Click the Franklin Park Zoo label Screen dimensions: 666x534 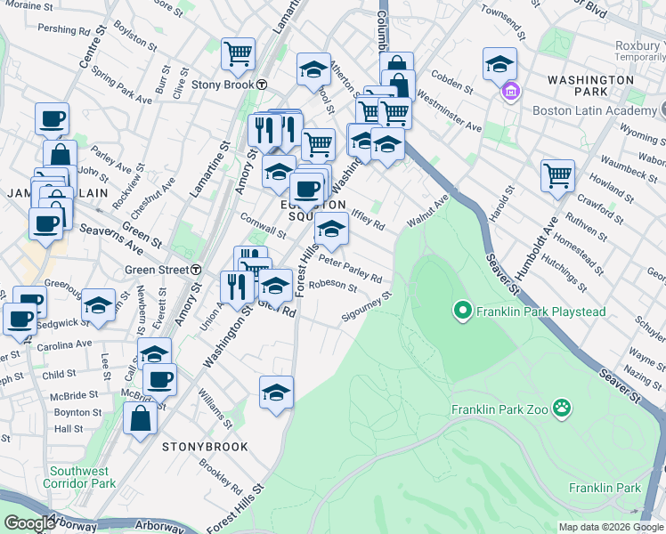[x=499, y=409]
